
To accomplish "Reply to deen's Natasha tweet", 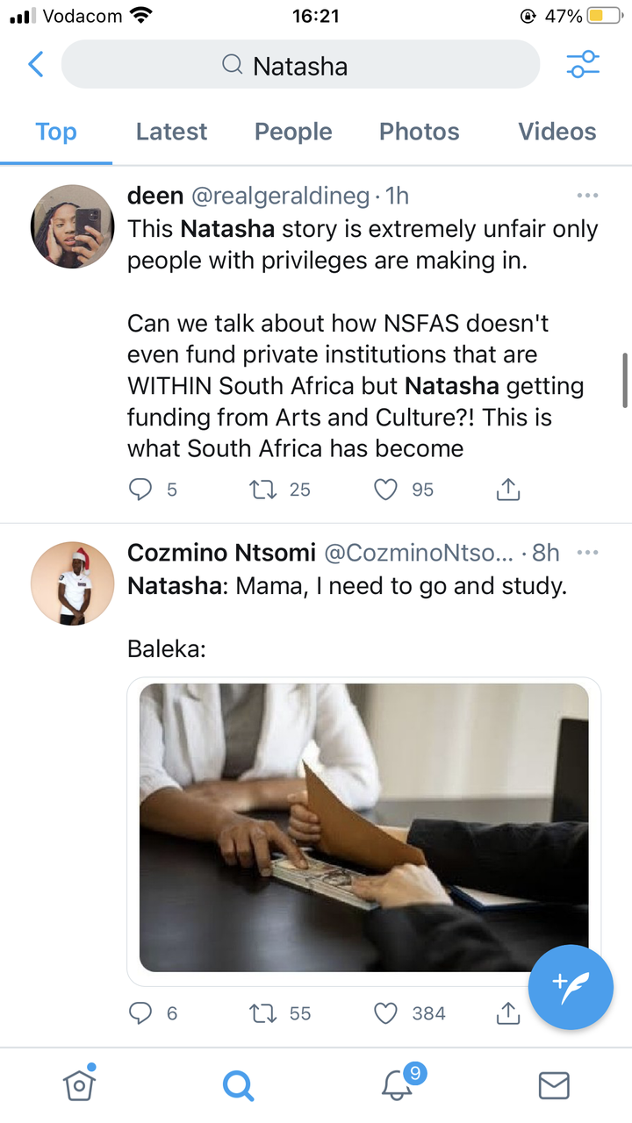I will (140, 490).
